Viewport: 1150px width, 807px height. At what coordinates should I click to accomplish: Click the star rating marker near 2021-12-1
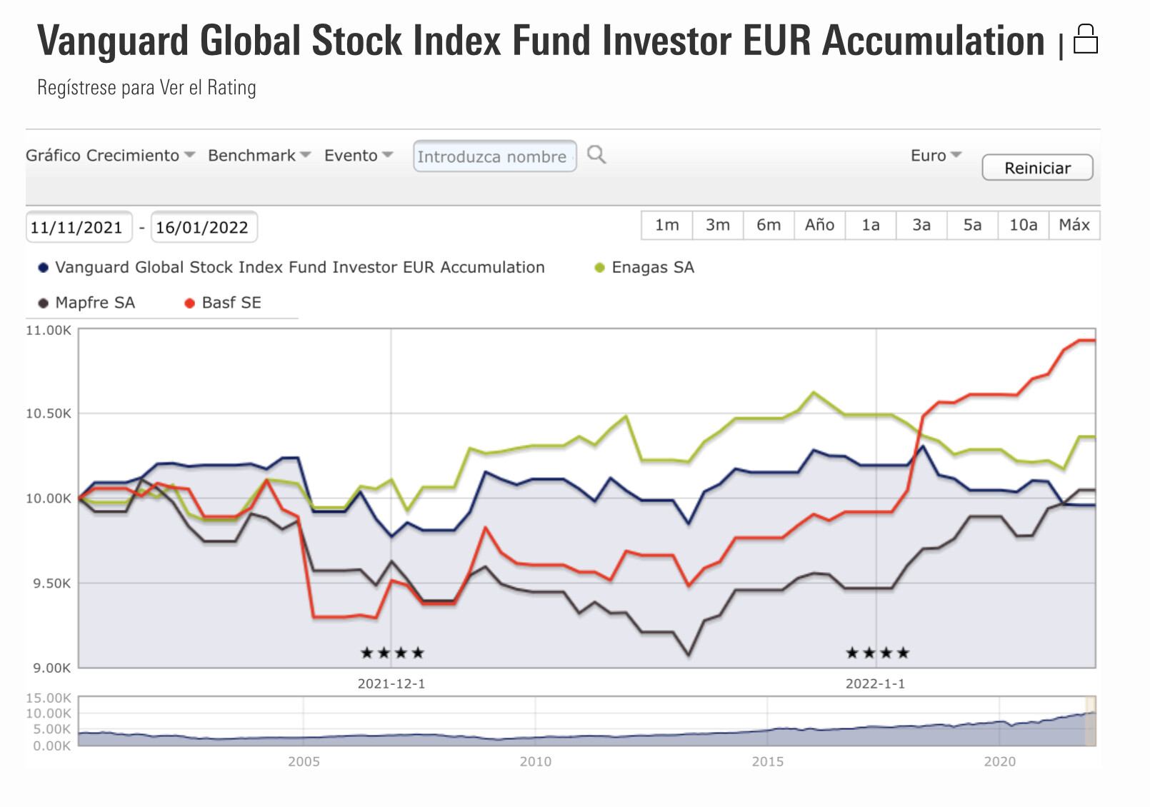coord(392,653)
